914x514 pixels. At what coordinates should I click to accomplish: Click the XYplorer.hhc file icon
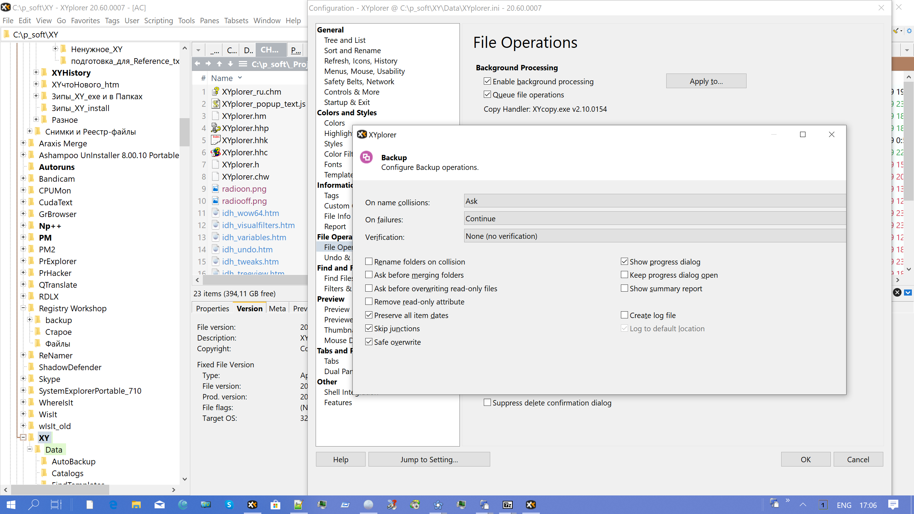(x=215, y=152)
